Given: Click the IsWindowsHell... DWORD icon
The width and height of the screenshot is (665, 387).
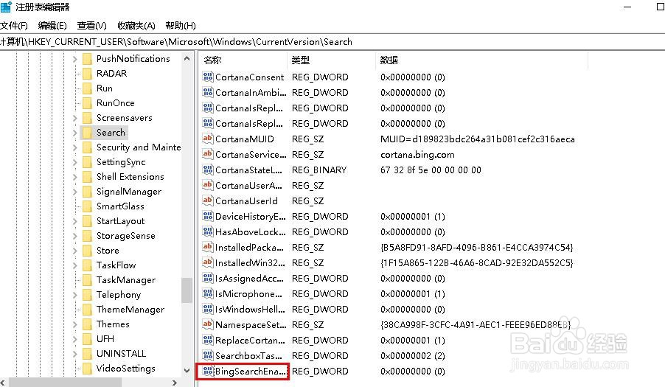Looking at the screenshot, I should point(208,309).
